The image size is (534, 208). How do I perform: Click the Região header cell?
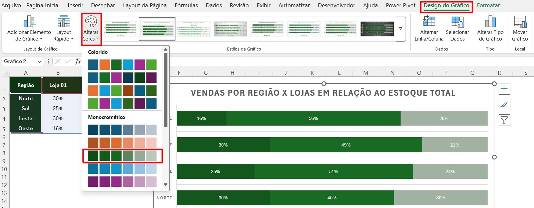[26, 85]
